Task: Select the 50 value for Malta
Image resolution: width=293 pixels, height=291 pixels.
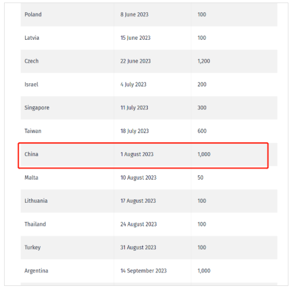Action: click(x=200, y=178)
